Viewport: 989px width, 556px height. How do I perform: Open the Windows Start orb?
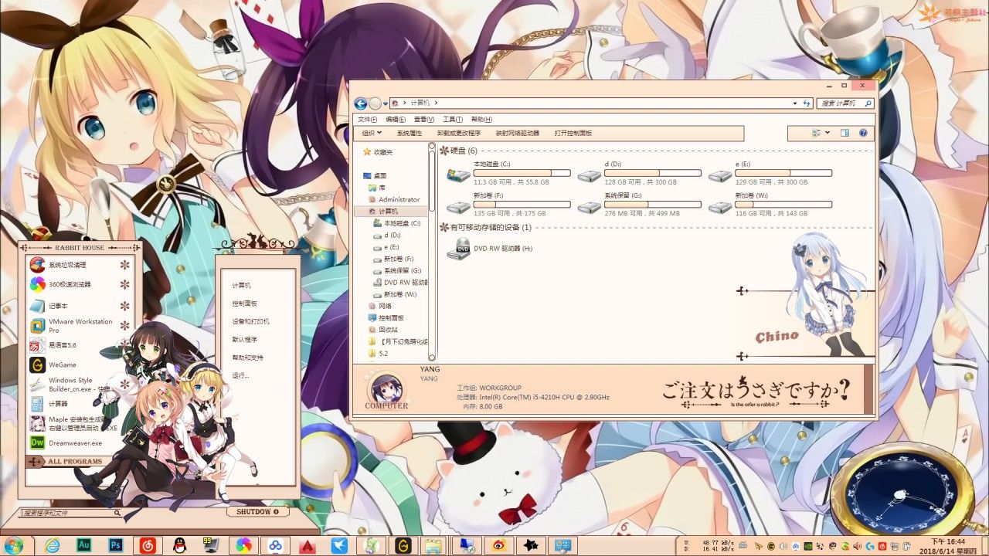(x=13, y=545)
